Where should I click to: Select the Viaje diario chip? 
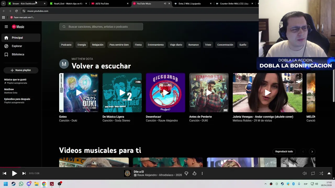click(x=176, y=45)
